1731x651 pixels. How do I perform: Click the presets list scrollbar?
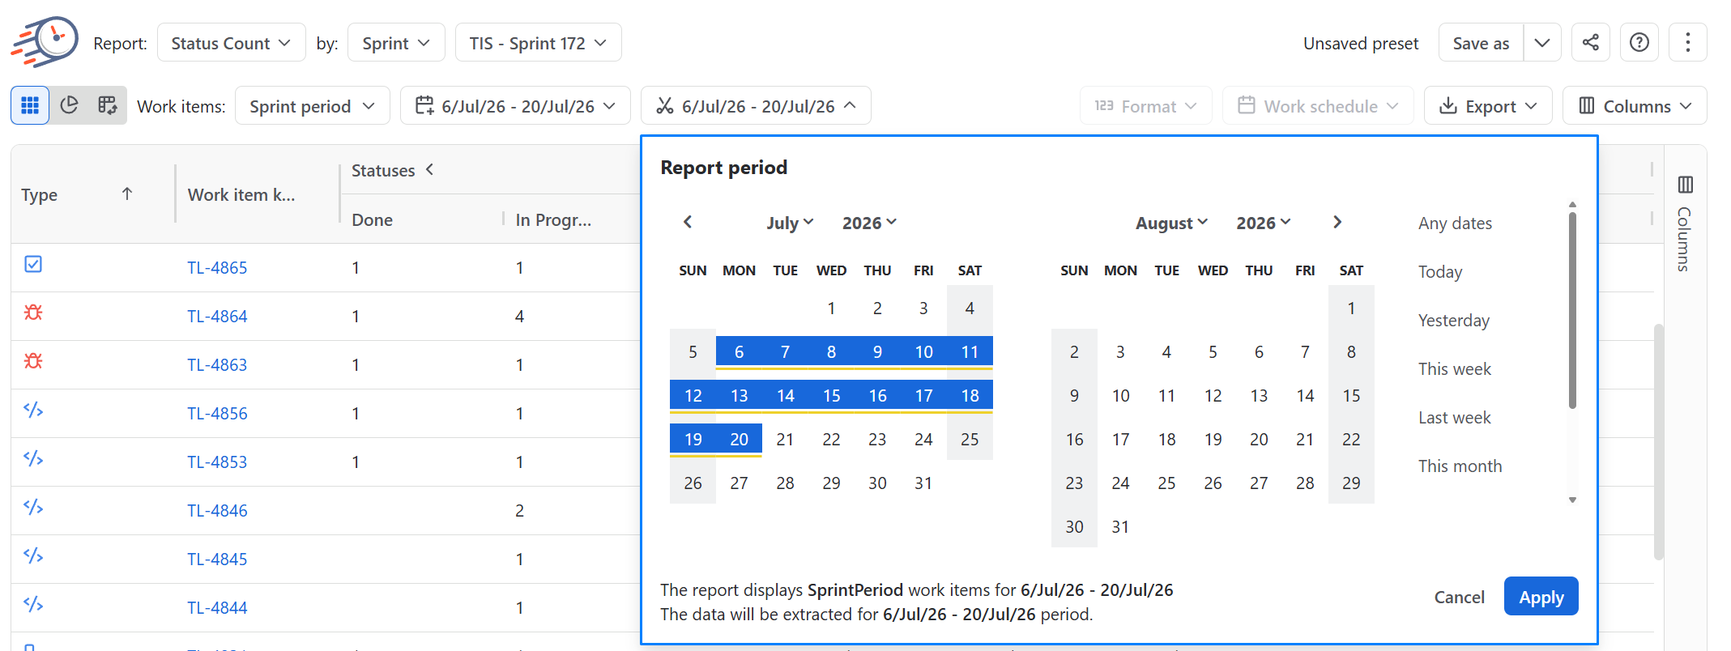pyautogui.click(x=1572, y=311)
